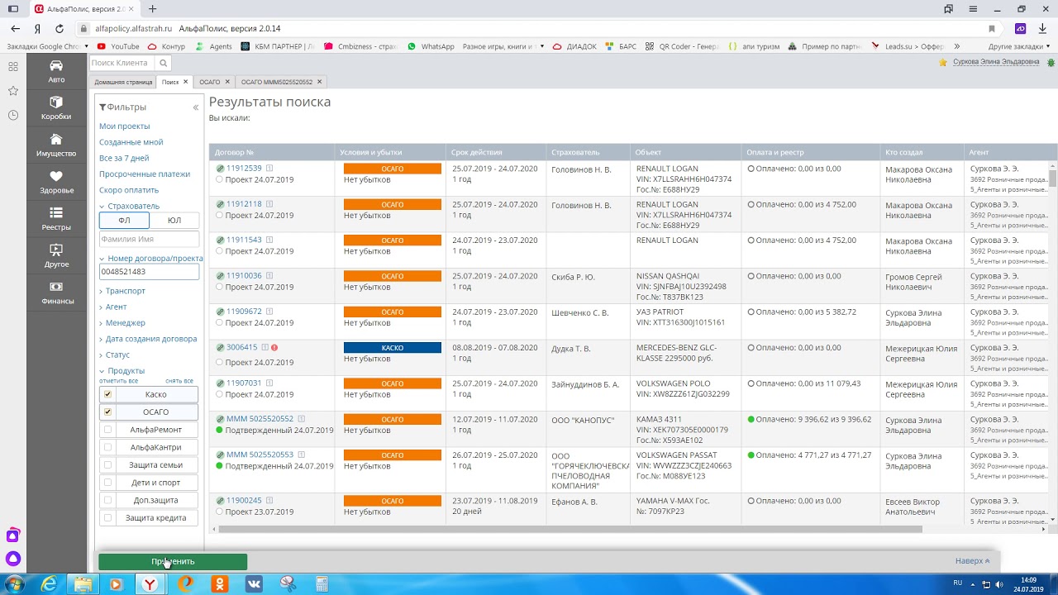Open browser favorites star in left strip

[12, 91]
